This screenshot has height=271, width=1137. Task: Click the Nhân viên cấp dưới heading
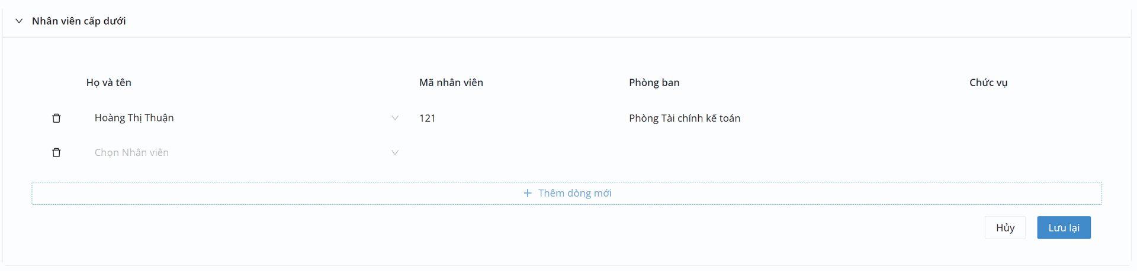pos(79,21)
